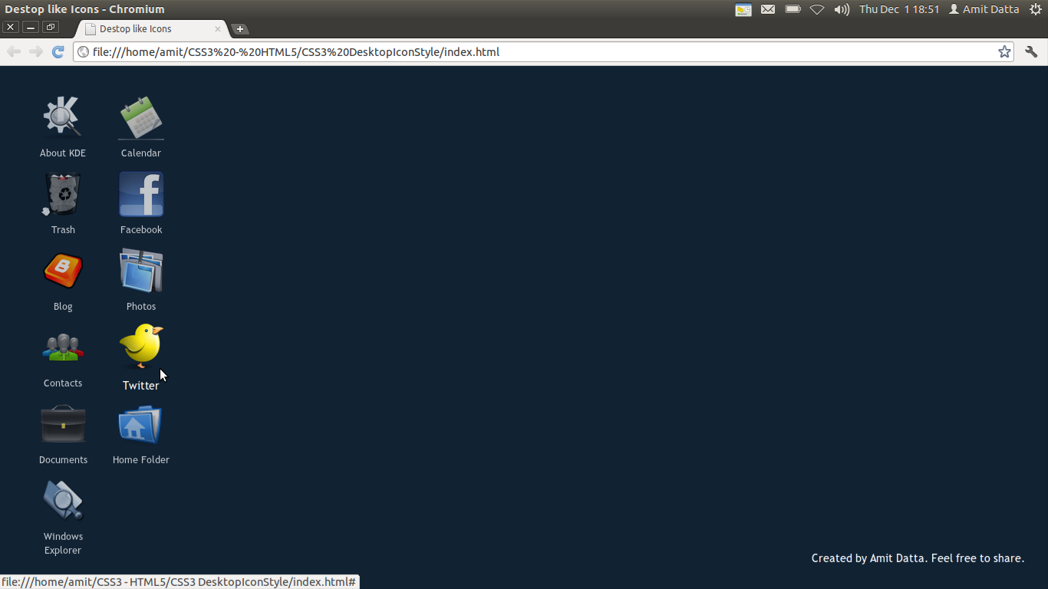The image size is (1048, 589).
Task: Open a new browser tab
Action: [x=241, y=27]
